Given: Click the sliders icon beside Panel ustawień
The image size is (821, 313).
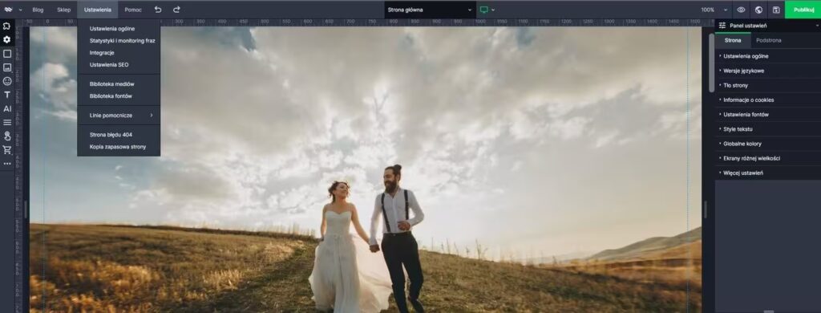Looking at the screenshot, I should (722, 25).
